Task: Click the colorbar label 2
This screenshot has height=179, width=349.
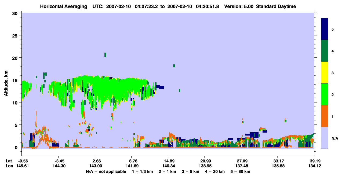Action: click(333, 94)
